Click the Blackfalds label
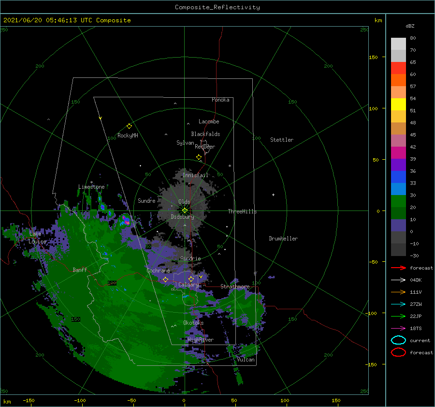Viewport: 435px width, 407px height. point(205,134)
